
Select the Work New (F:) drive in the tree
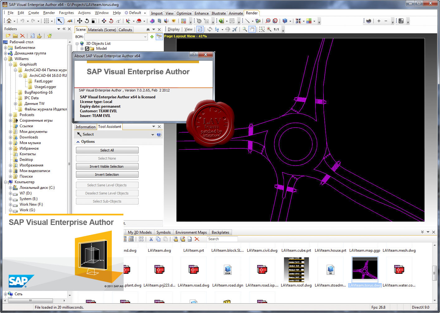pyautogui.click(x=31, y=204)
